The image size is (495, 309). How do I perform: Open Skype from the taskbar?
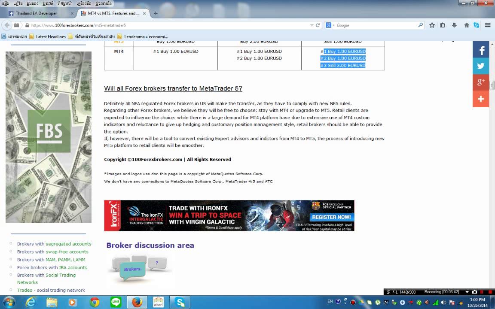click(180, 303)
